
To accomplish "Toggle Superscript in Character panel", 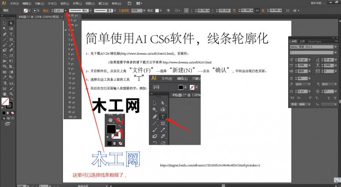I will click(x=310, y=98).
